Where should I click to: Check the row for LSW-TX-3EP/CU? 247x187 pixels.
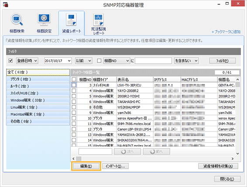tap(74, 85)
